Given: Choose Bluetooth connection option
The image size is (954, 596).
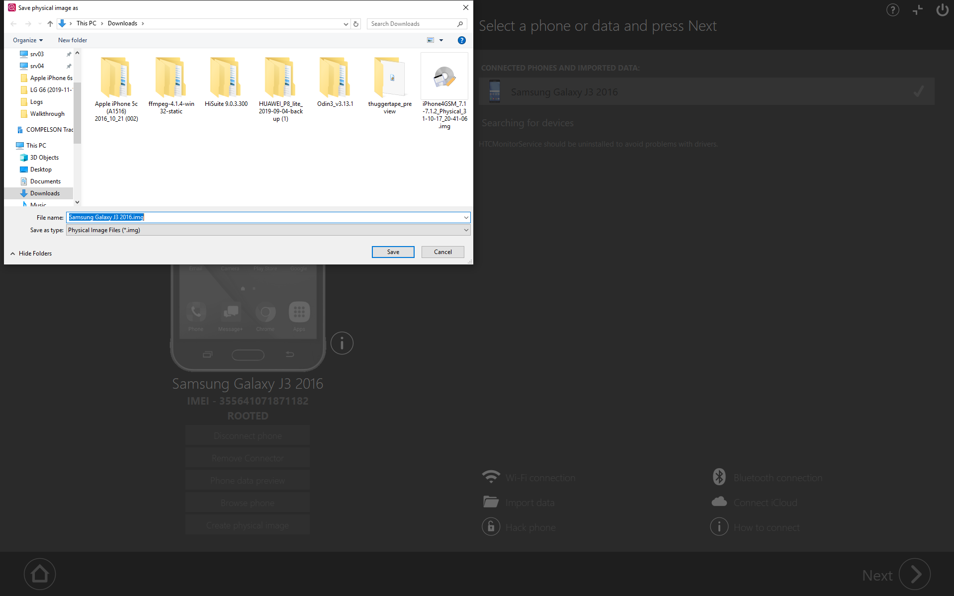Looking at the screenshot, I should click(x=767, y=478).
